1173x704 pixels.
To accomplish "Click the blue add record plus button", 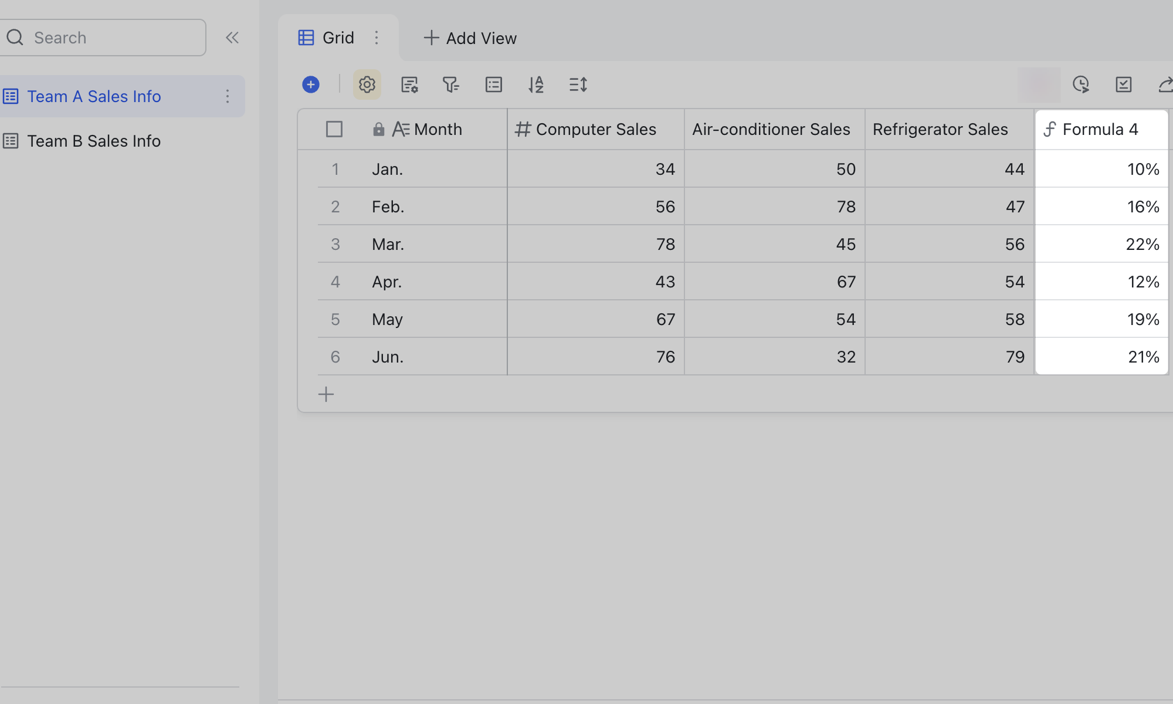I will click(x=311, y=84).
